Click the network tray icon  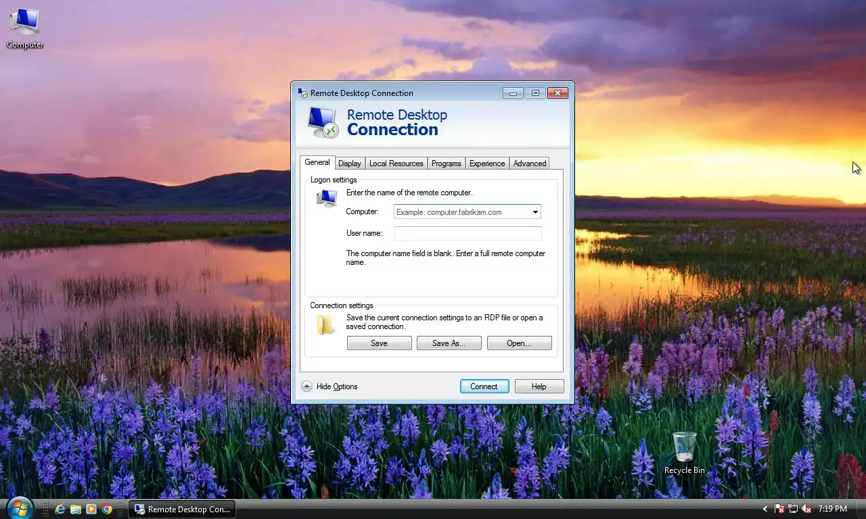793,509
